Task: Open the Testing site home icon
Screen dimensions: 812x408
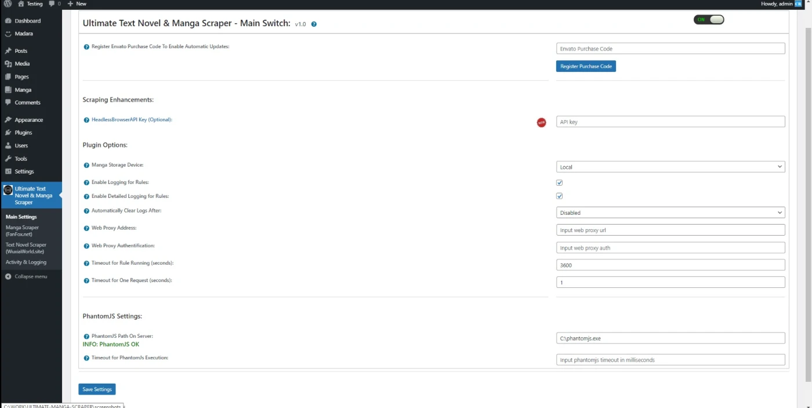Action: (x=21, y=3)
